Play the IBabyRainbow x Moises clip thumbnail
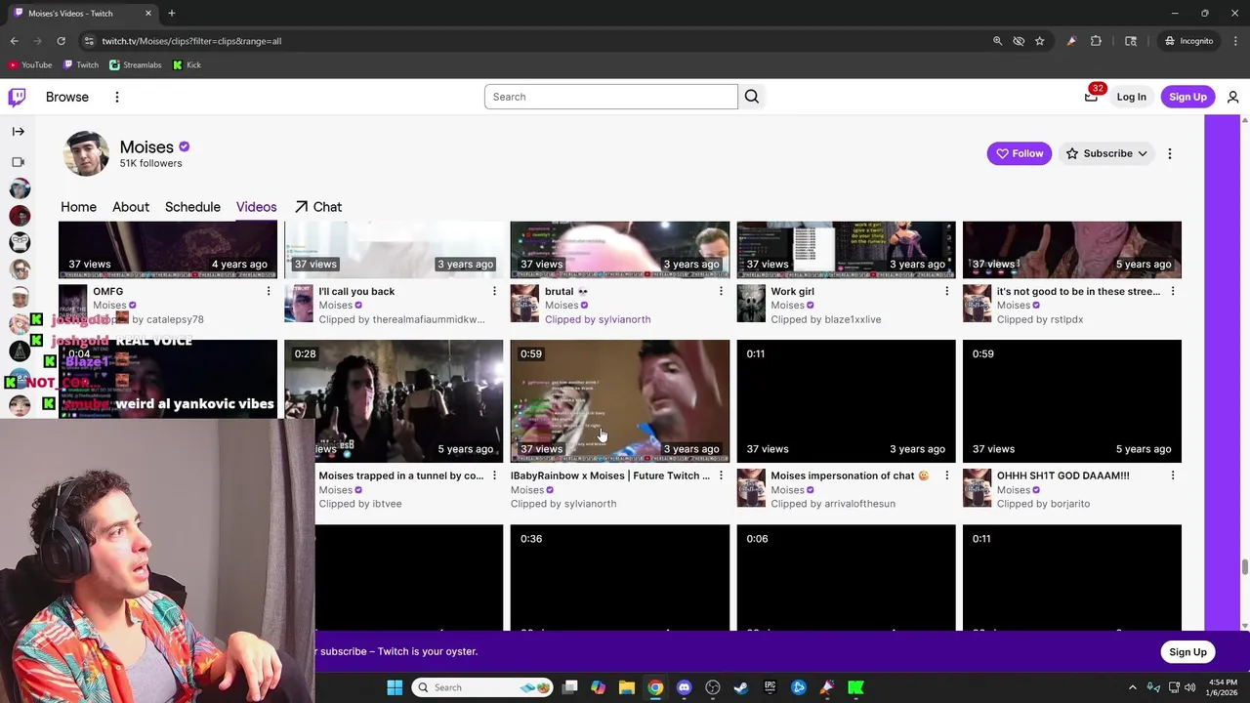The height and width of the screenshot is (703, 1250). click(620, 401)
